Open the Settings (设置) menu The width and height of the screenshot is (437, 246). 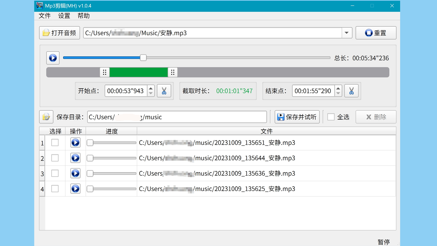click(64, 16)
